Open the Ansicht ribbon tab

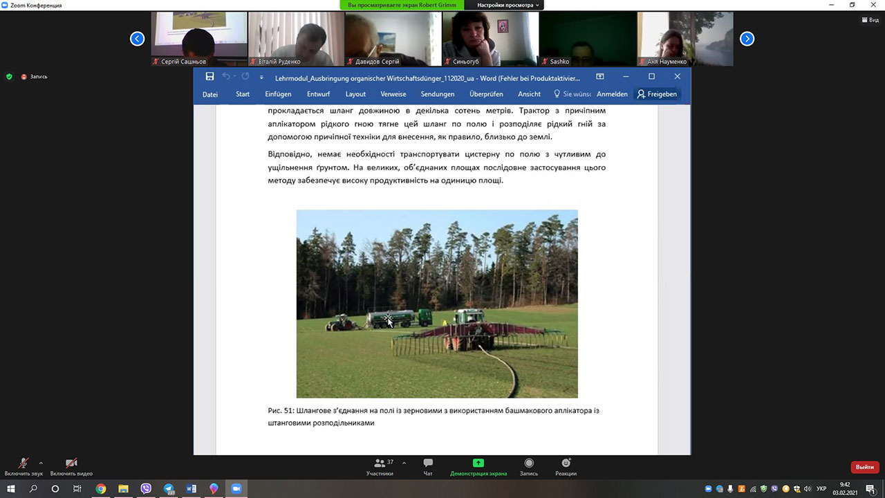530,94
